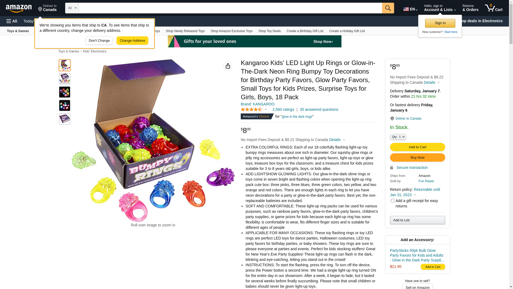Click the share icon on product image

(x=228, y=66)
